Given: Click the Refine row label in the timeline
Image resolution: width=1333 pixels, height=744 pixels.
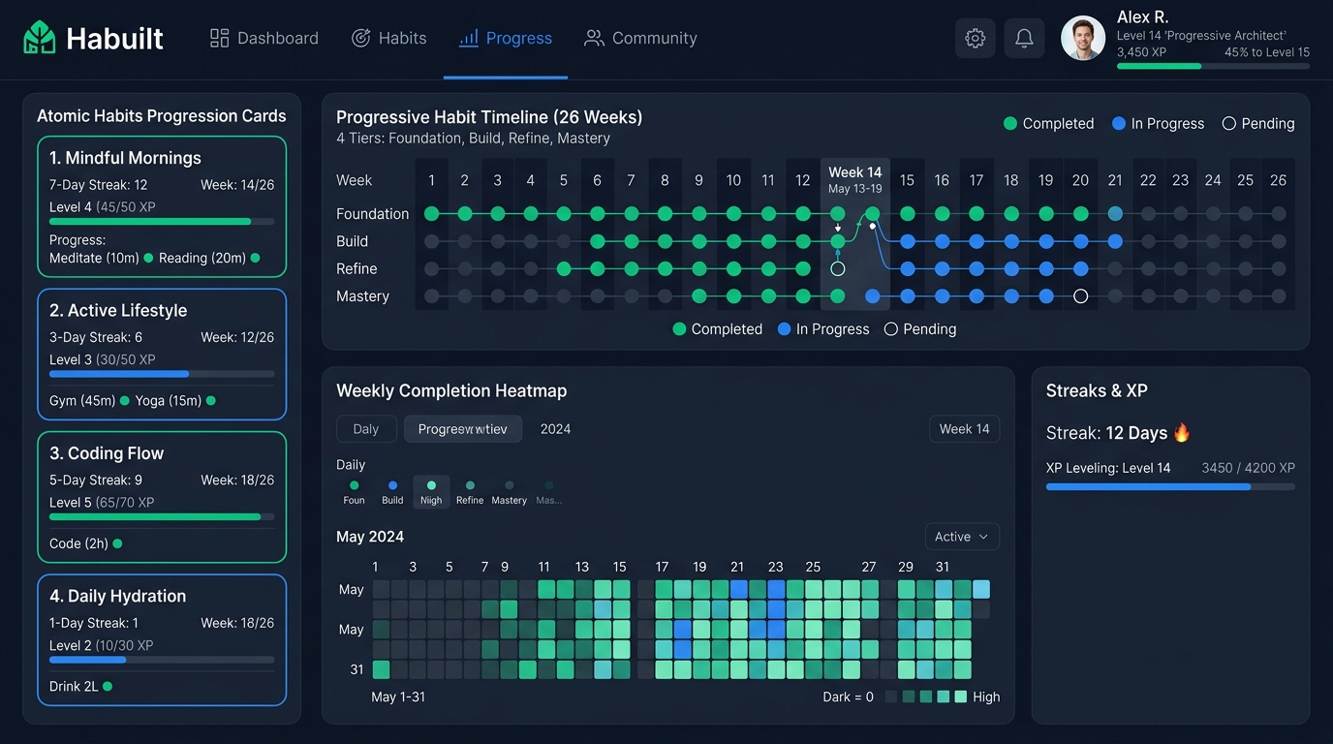Looking at the screenshot, I should click(356, 268).
